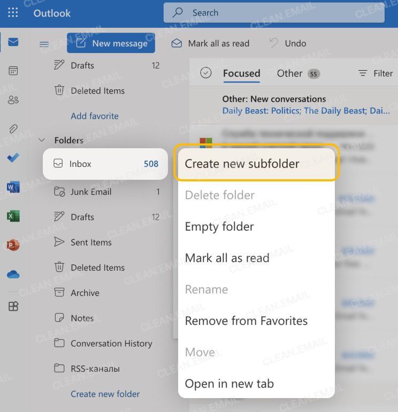Click Other: New conversations heading
Image resolution: width=398 pixels, height=412 pixels.
click(x=274, y=99)
